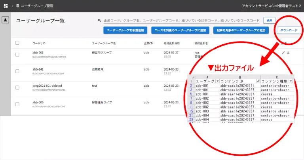Image resolution: width=304 pixels, height=160 pixels.
Task: Click ユーザーグループを新規追加 button
Action: click(x=125, y=30)
